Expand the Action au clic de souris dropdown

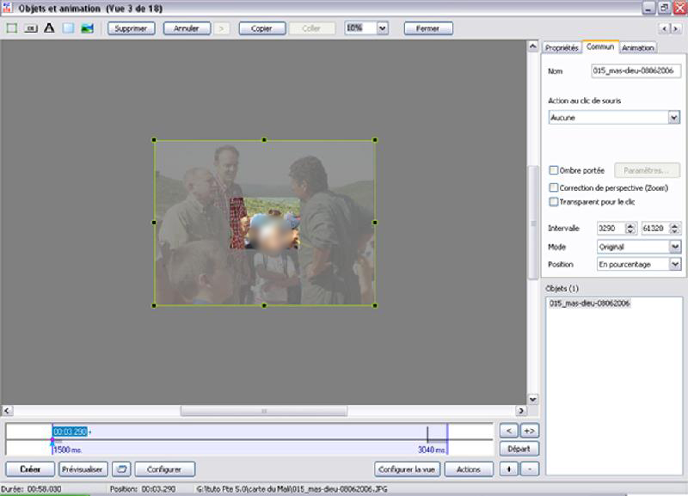coord(674,118)
